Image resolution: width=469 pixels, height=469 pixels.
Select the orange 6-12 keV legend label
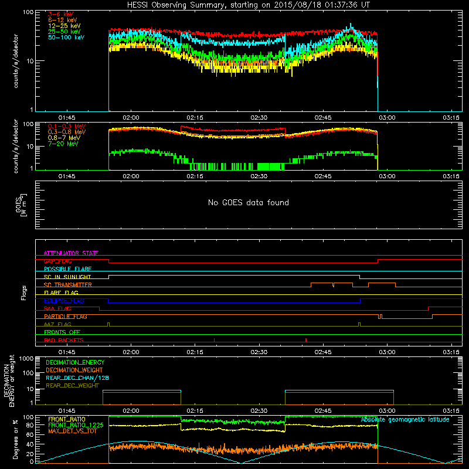tap(63, 20)
